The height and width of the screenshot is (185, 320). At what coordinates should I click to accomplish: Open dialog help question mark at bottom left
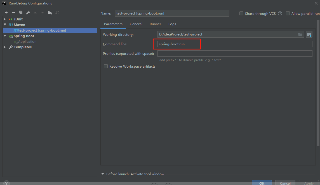coord(6,183)
